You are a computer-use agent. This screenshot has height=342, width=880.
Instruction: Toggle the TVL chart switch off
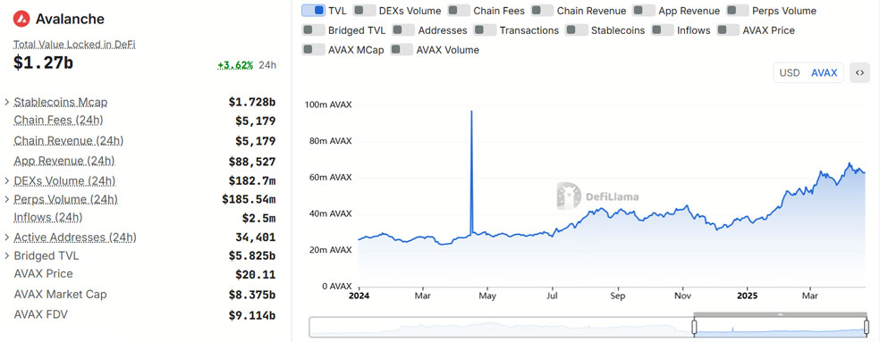313,11
